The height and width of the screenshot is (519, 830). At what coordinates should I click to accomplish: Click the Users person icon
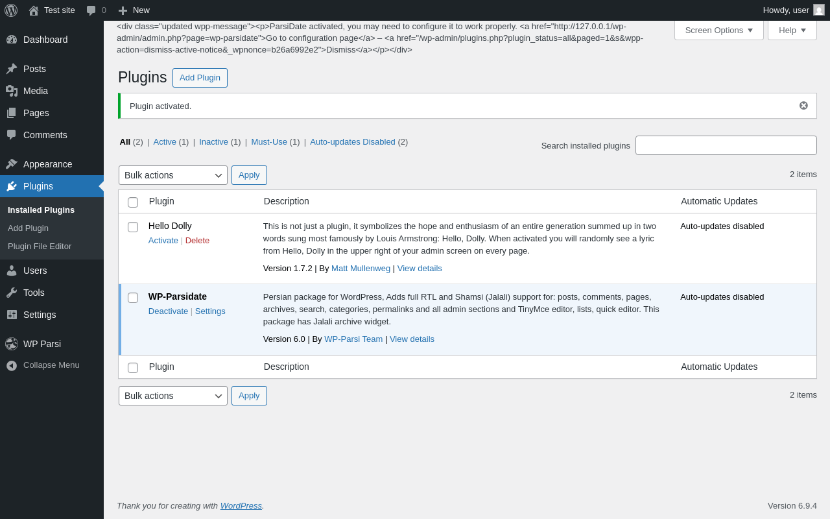click(12, 271)
